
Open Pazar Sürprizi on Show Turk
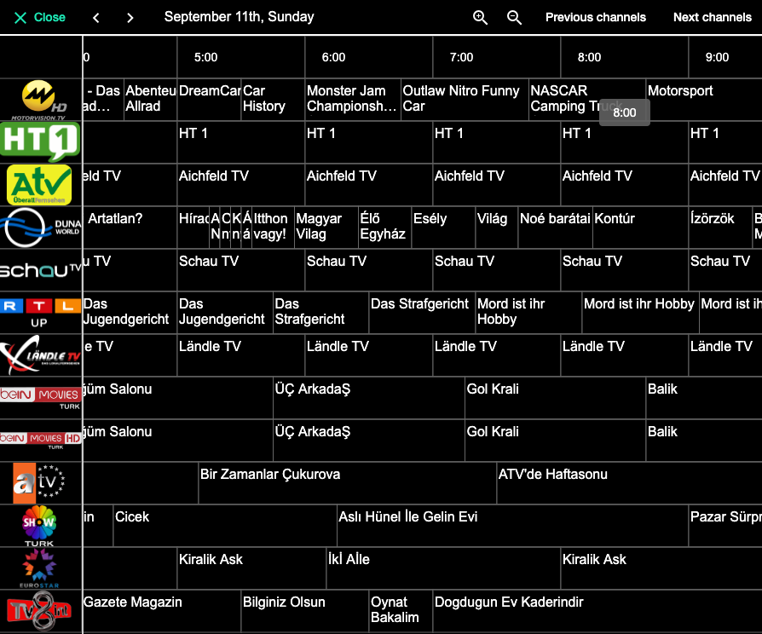click(725, 526)
